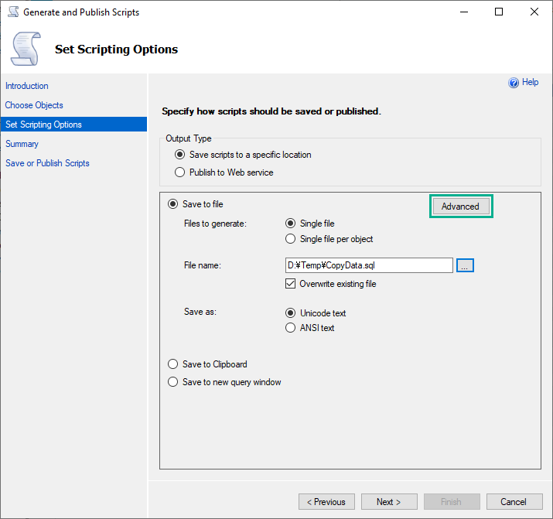Select Publish to Web service option

click(180, 172)
